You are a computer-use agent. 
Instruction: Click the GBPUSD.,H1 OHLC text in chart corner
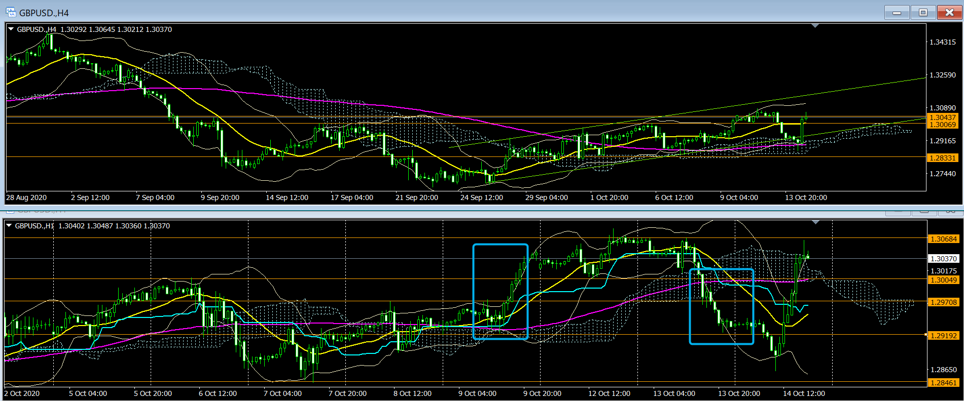[x=92, y=226]
